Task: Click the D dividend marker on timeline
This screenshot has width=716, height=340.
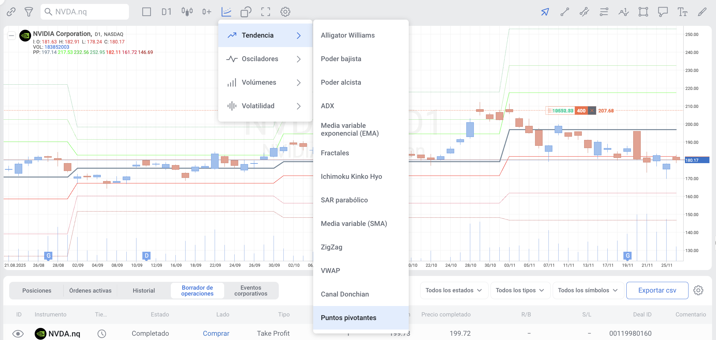Action: coord(147,256)
